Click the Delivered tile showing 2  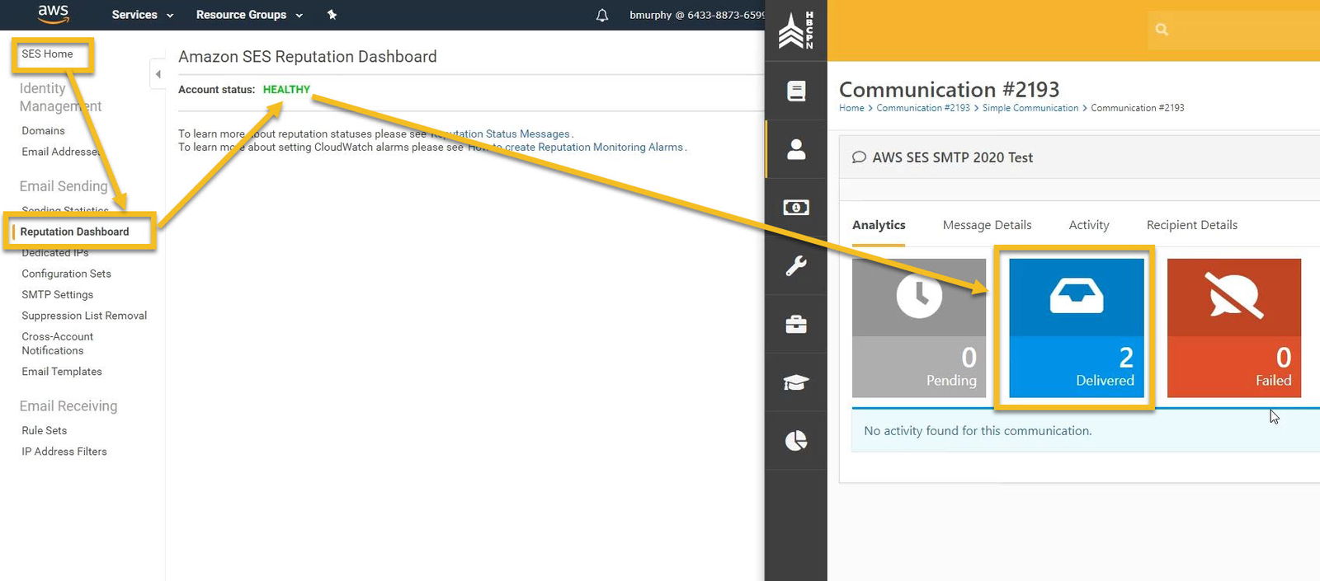(1077, 328)
